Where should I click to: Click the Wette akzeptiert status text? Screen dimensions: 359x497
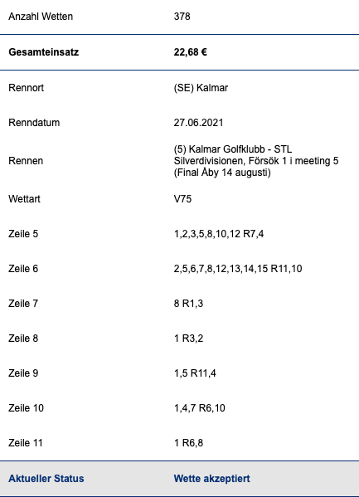[211, 478]
